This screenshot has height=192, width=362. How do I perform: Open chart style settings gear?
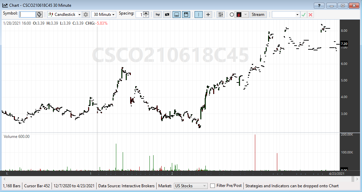tap(86, 15)
